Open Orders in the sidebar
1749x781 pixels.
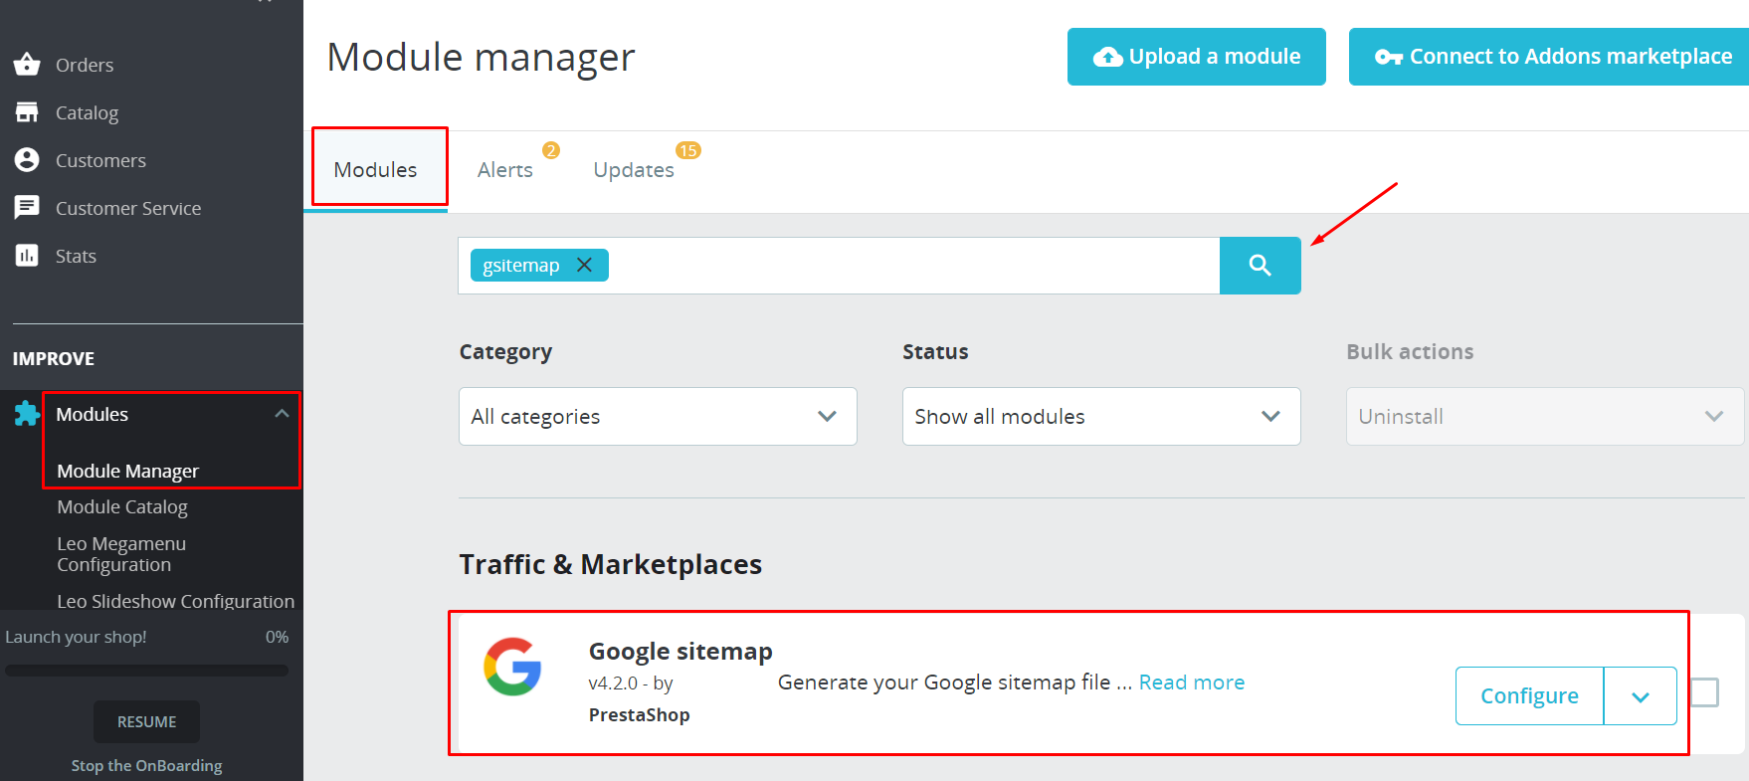[x=85, y=65]
